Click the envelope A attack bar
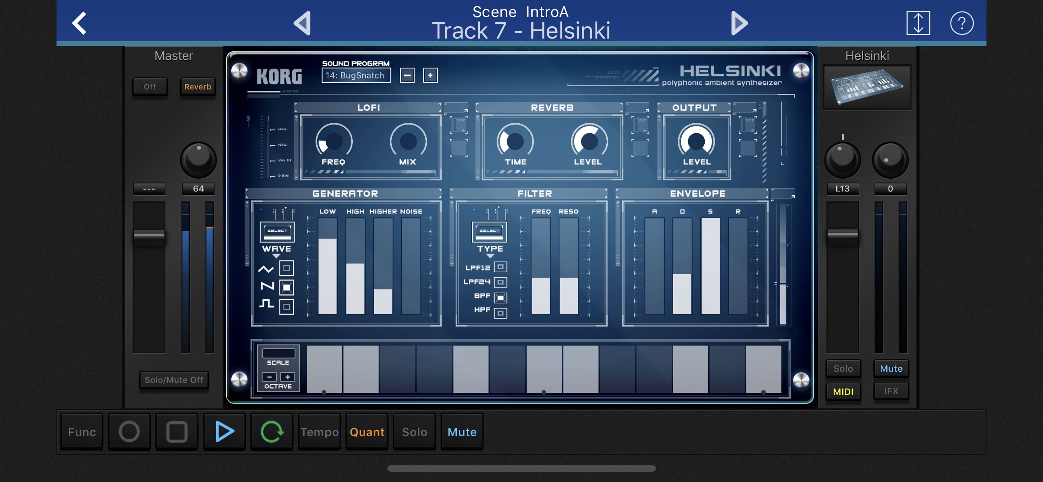The image size is (1043, 482). coord(655,266)
